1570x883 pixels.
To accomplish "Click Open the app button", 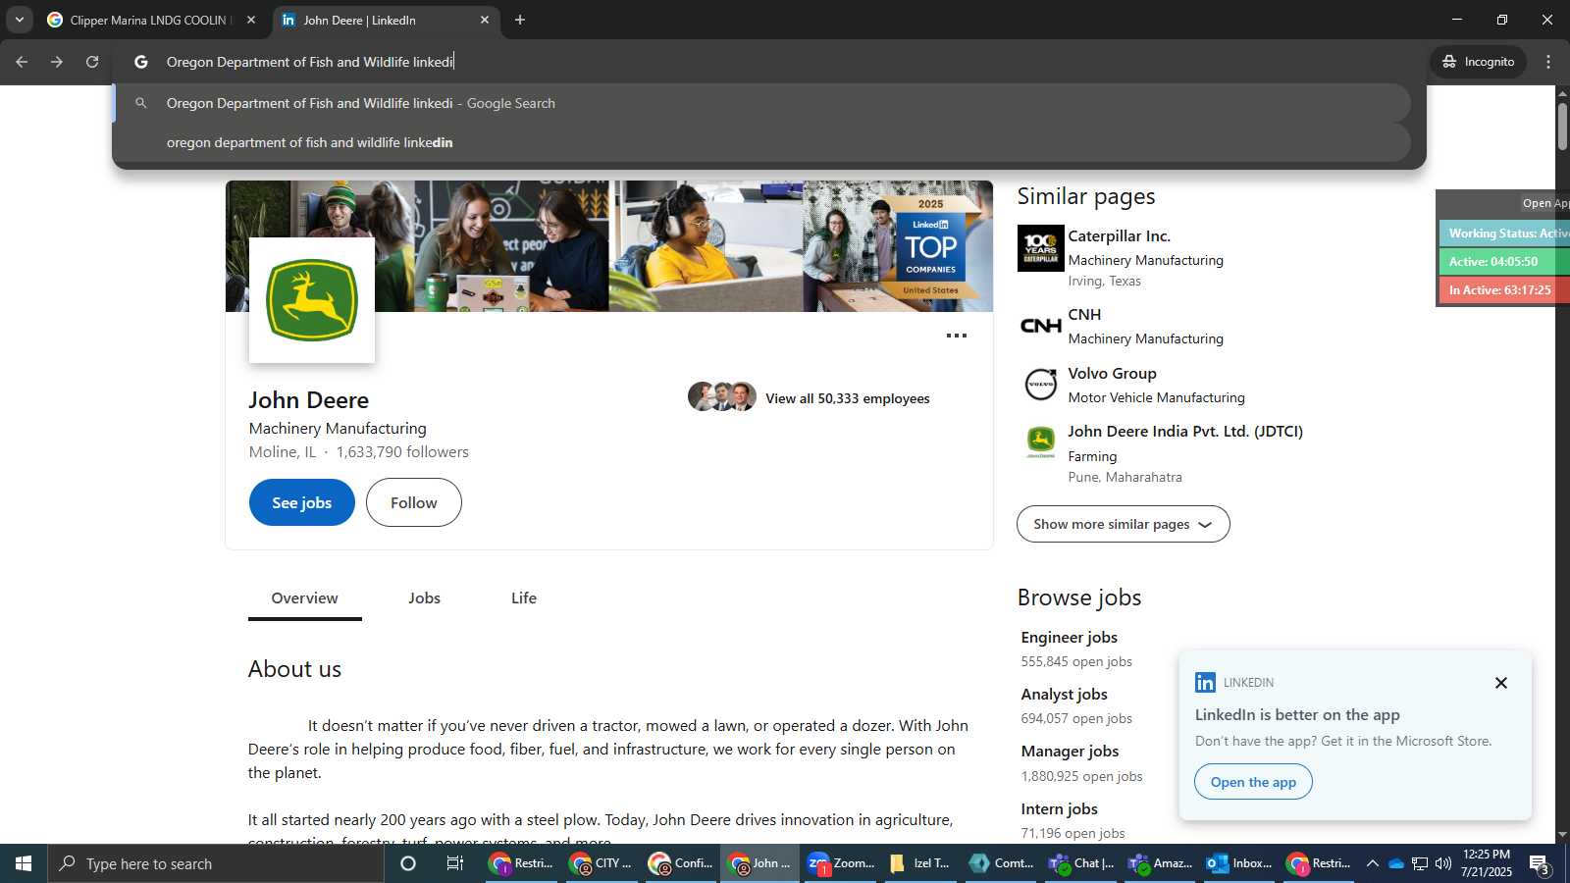I will 1253,782.
